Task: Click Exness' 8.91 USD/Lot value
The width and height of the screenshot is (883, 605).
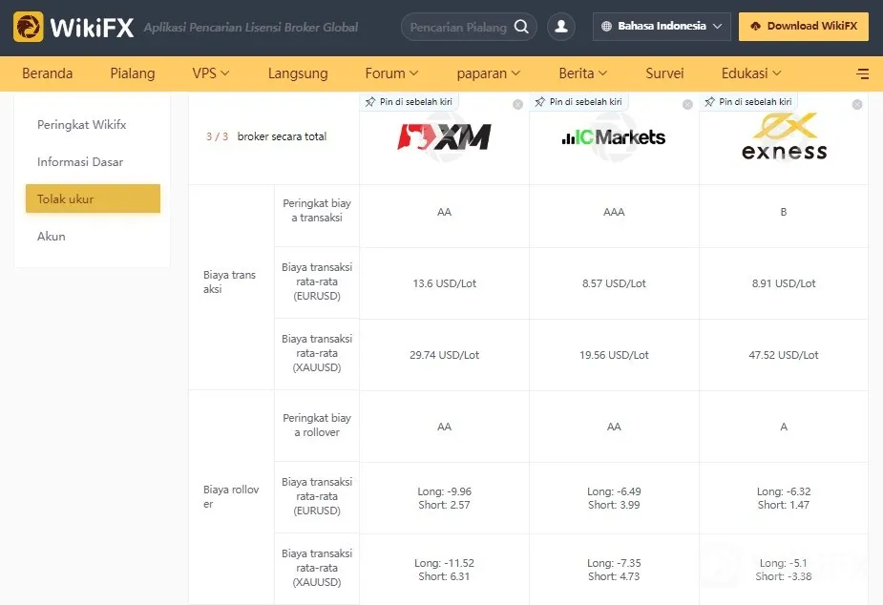Action: pyautogui.click(x=784, y=283)
